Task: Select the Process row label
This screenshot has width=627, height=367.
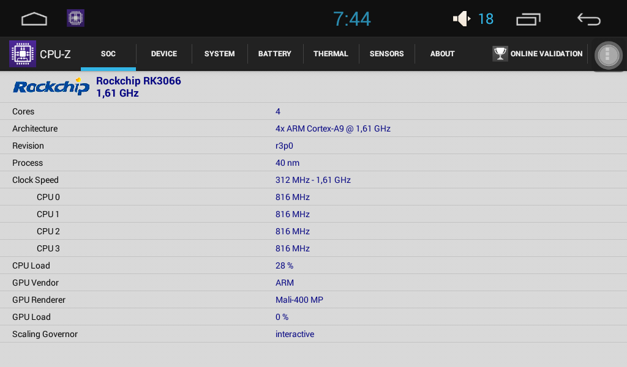Action: (x=27, y=163)
